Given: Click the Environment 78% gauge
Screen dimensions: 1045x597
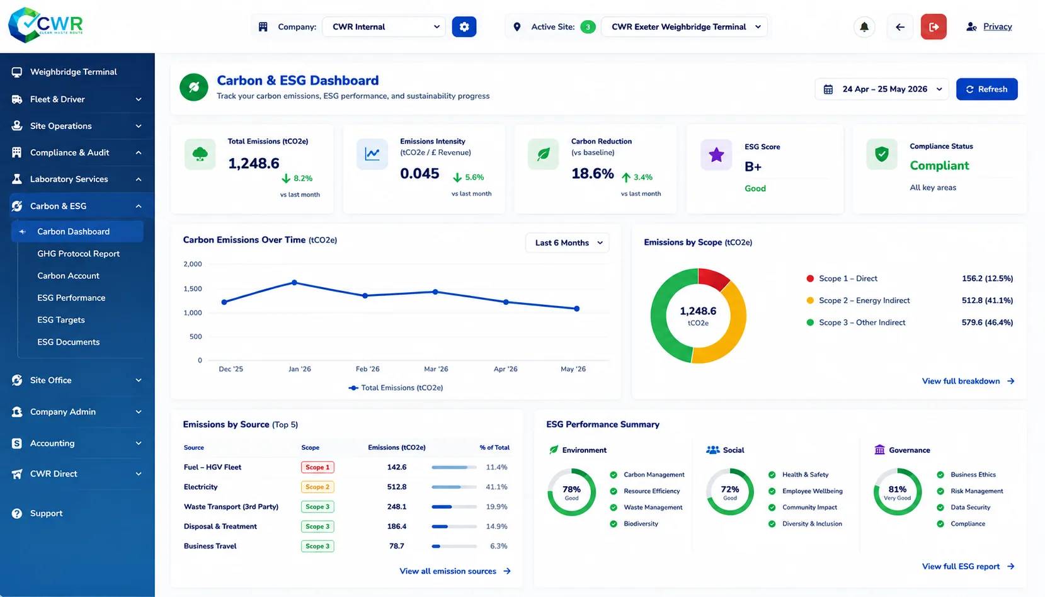Looking at the screenshot, I should (x=571, y=492).
